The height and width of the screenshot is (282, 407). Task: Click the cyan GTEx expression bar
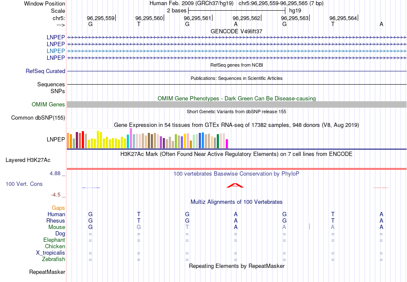click(128, 141)
